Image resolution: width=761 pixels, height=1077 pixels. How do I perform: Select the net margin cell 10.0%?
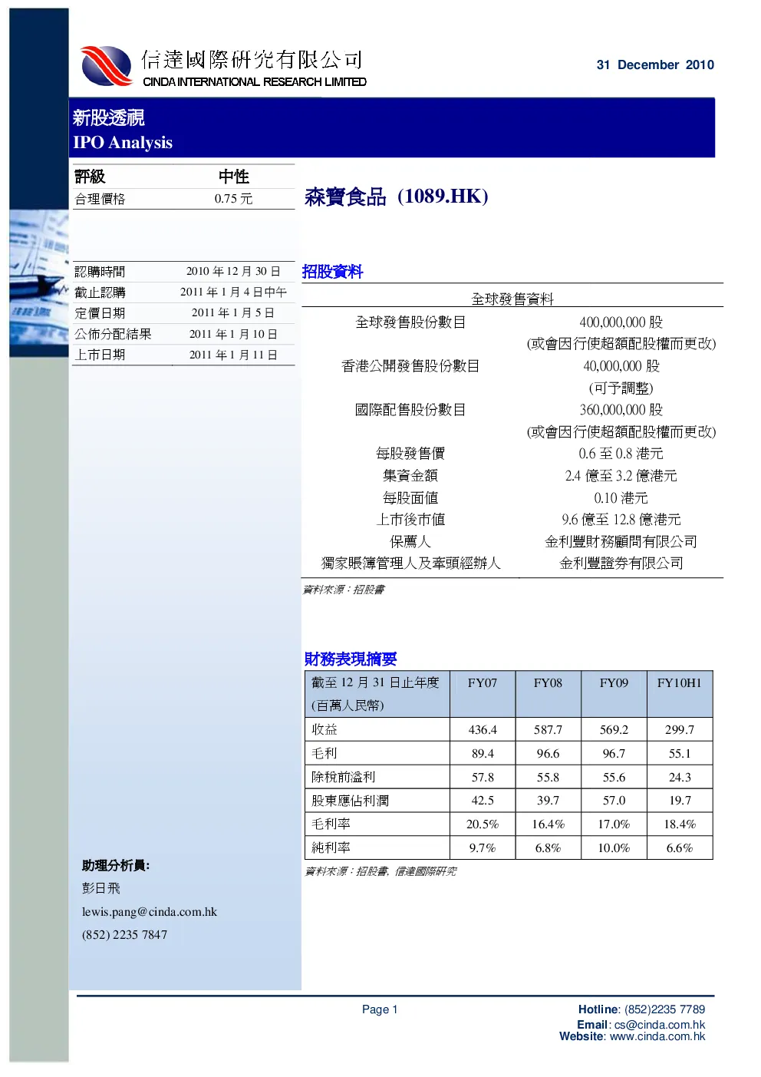tap(614, 848)
